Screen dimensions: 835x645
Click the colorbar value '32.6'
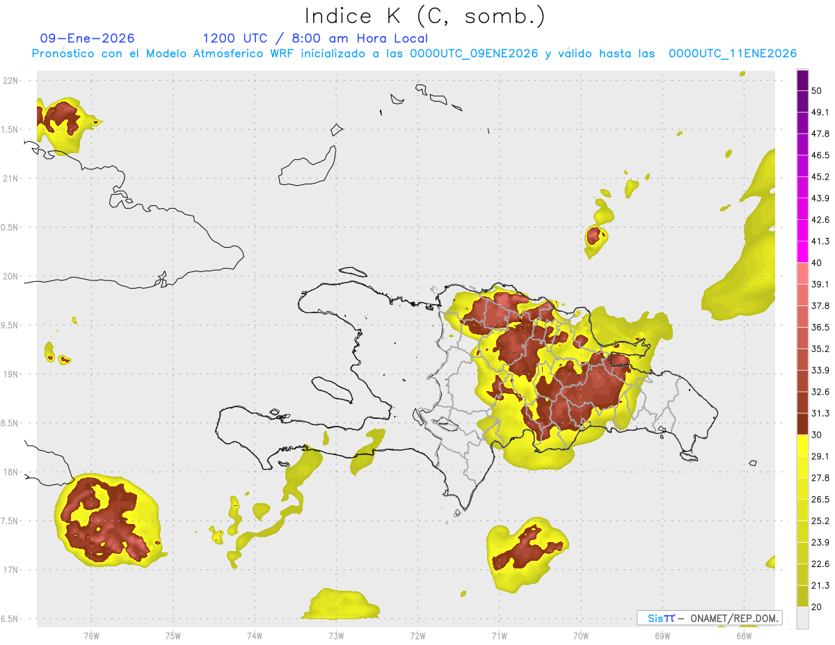coord(821,392)
